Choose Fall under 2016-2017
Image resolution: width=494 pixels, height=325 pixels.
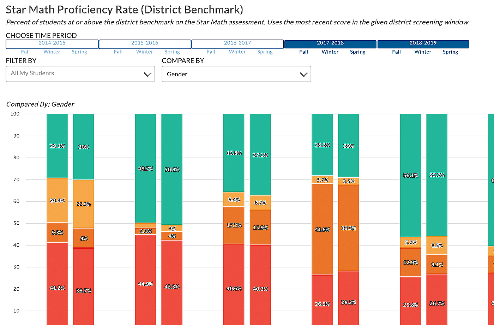[211, 52]
